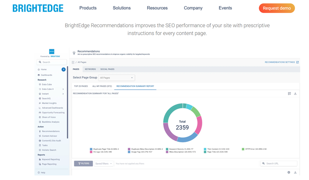Open Data Cube X sidebar item
The width and height of the screenshot is (309, 180).
(48, 89)
